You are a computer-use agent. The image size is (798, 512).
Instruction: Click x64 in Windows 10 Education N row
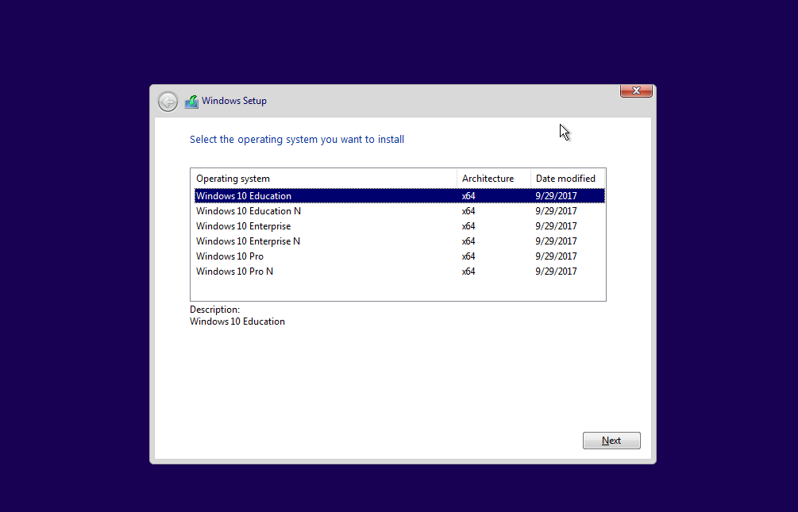click(468, 211)
